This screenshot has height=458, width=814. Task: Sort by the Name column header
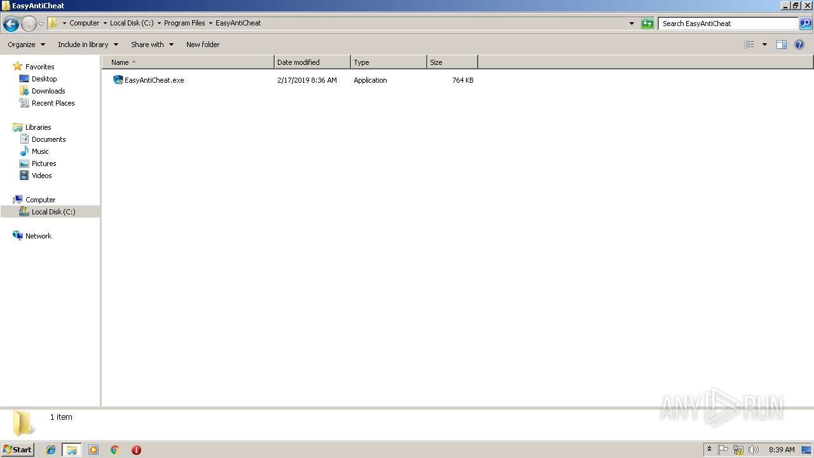click(188, 62)
